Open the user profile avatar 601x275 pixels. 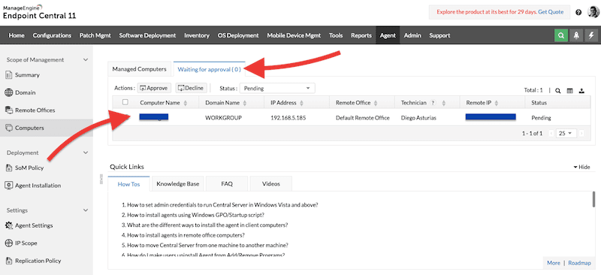coord(593,12)
